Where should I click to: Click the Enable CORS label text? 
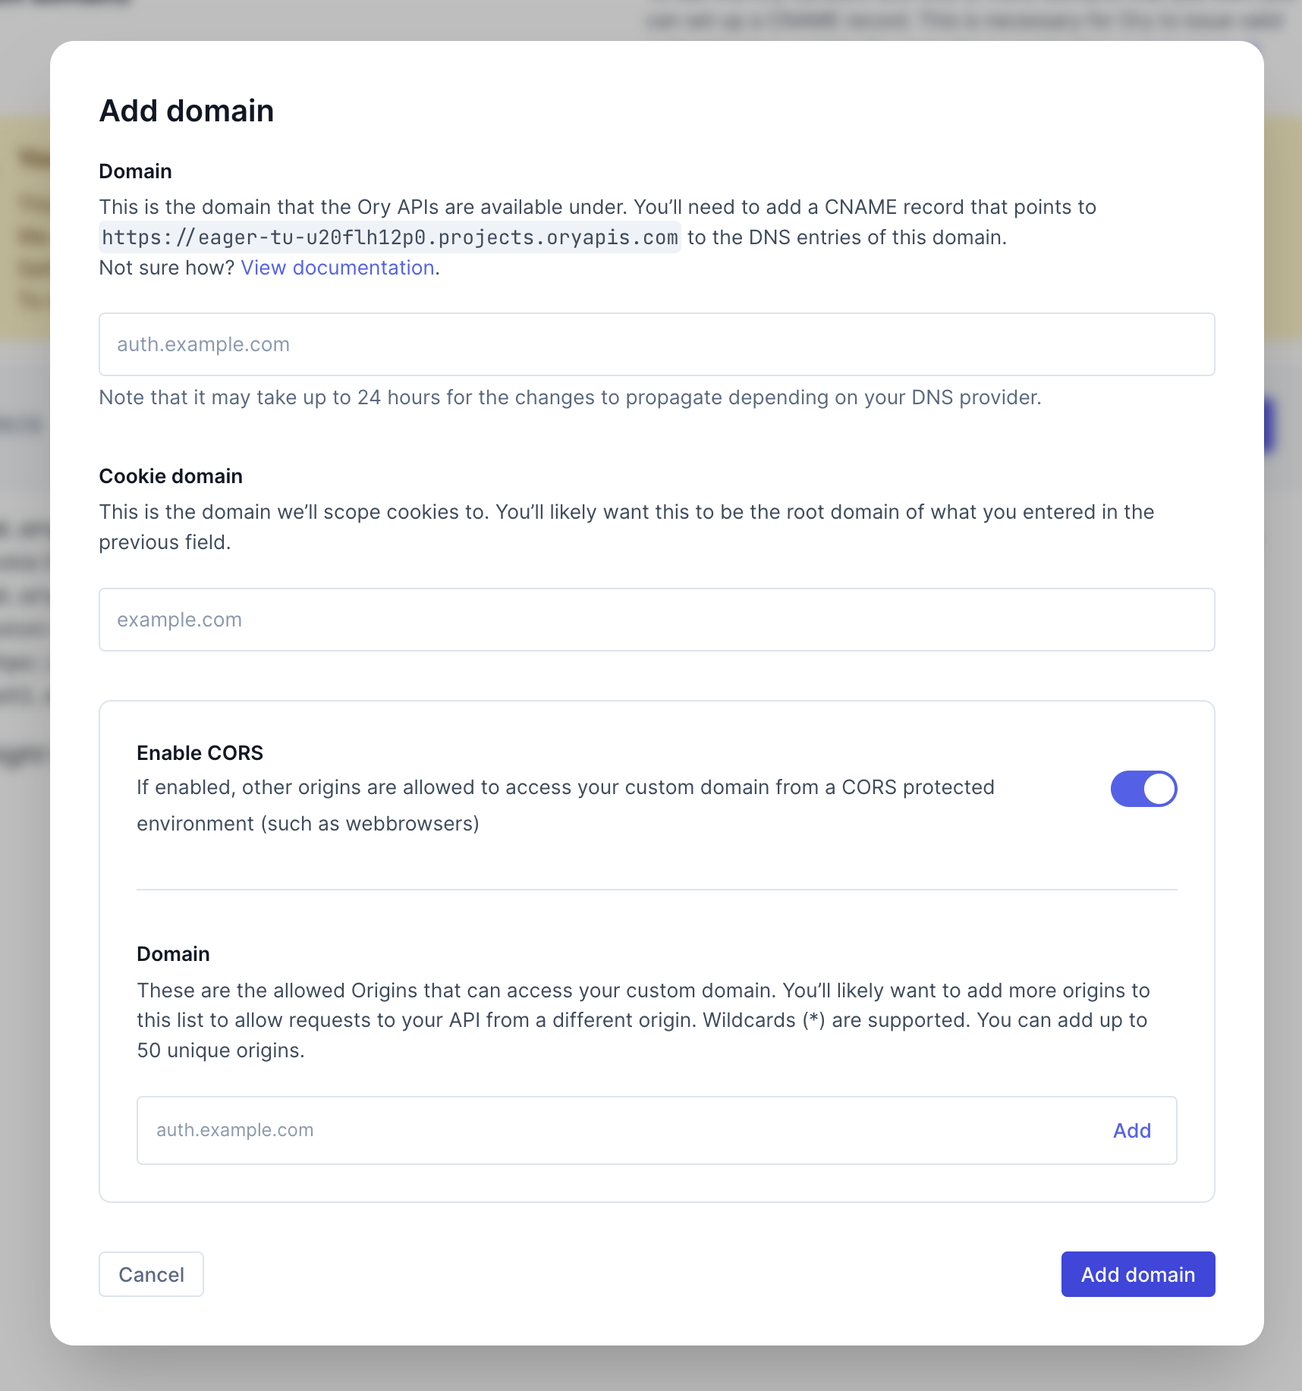[x=199, y=752]
